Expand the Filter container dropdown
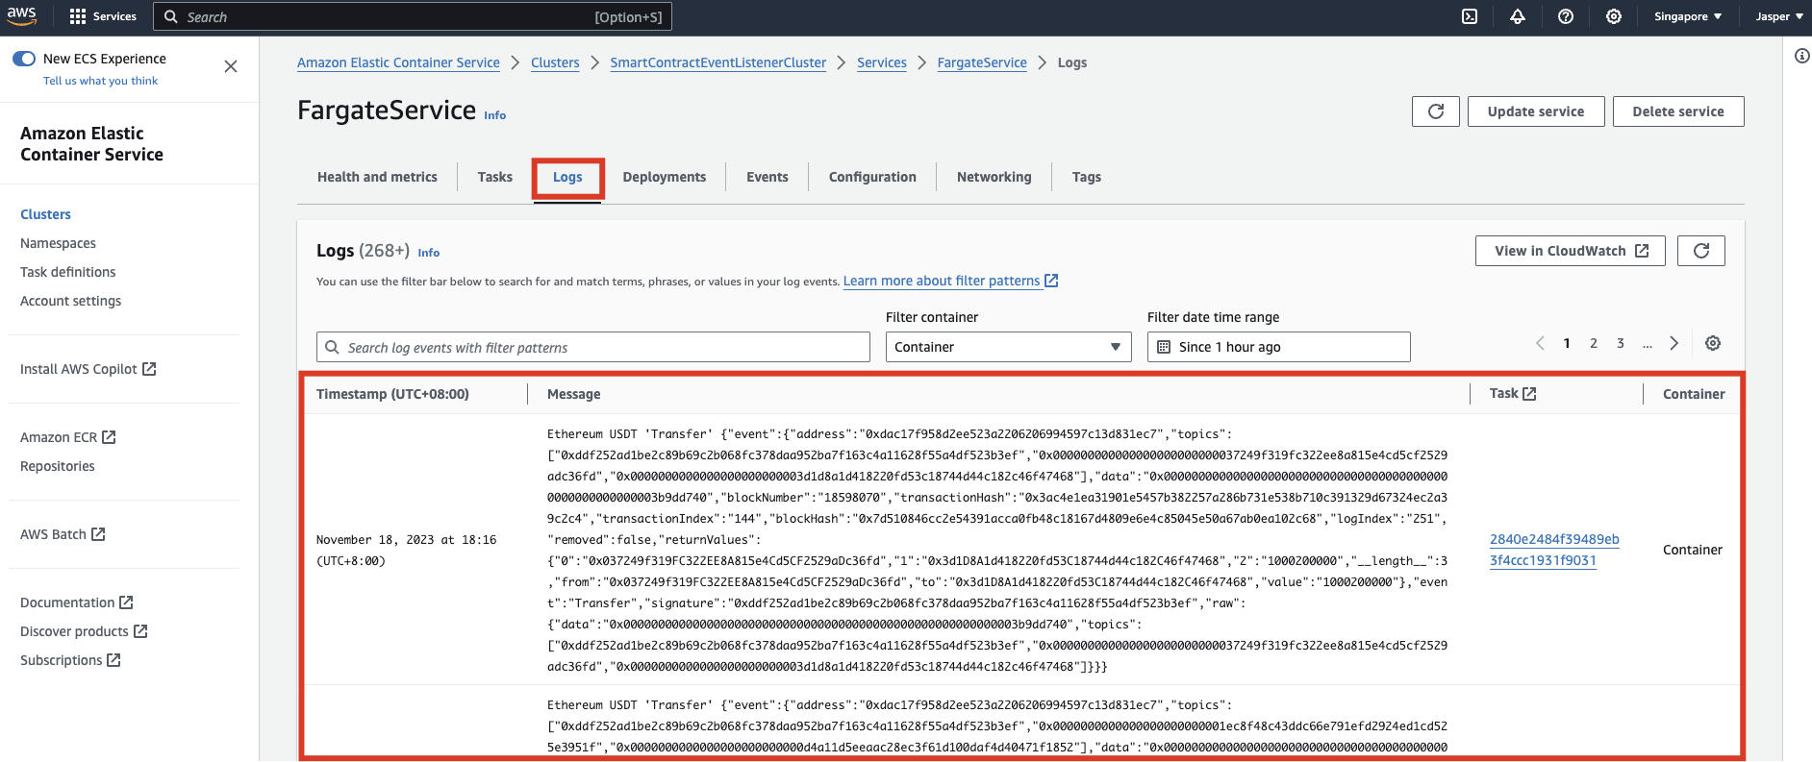Screen dimensions: 1812x762 (1009, 347)
